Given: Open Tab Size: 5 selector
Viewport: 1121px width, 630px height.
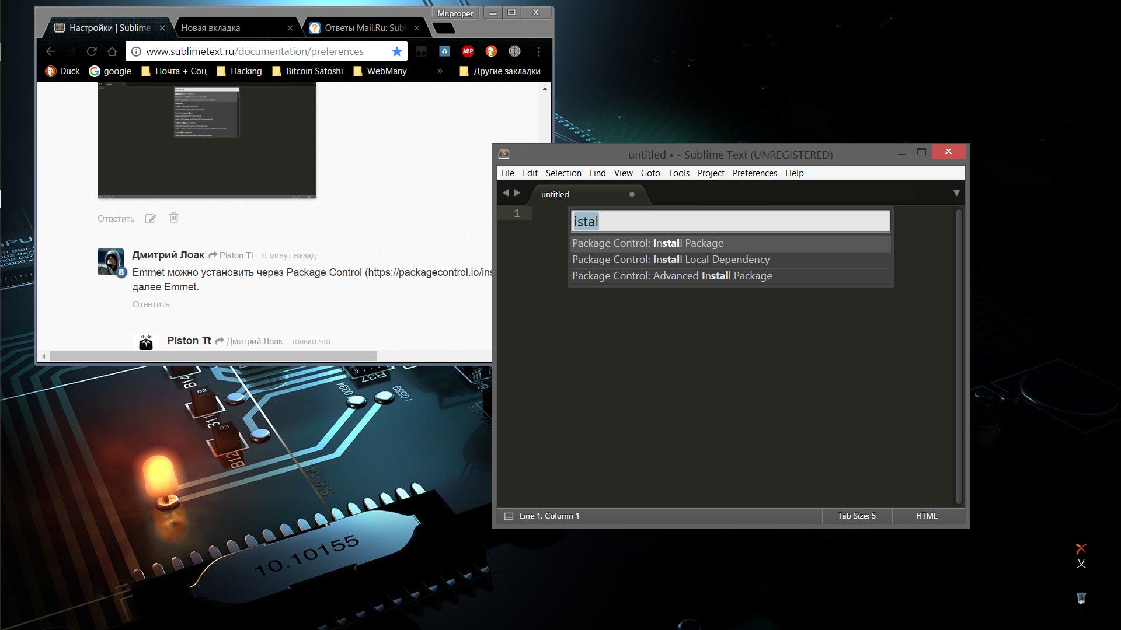Looking at the screenshot, I should point(857,516).
